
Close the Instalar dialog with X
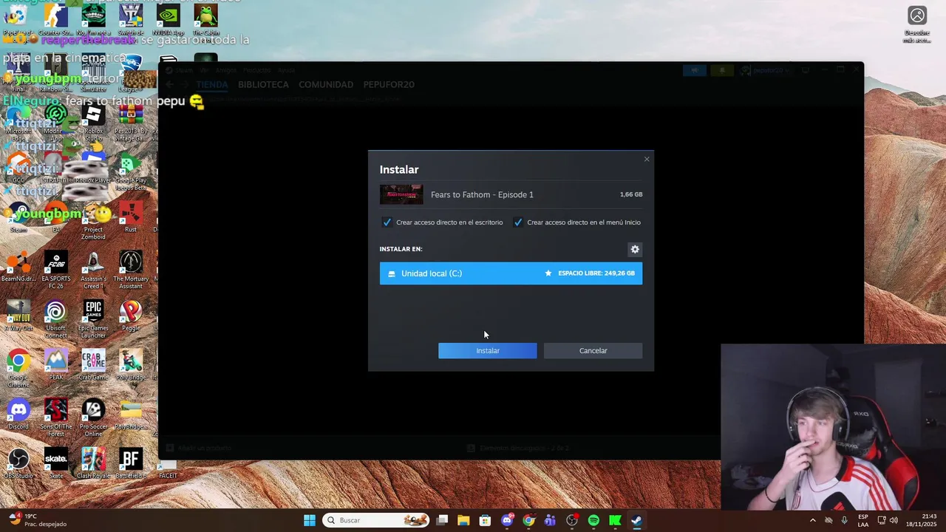coord(647,159)
